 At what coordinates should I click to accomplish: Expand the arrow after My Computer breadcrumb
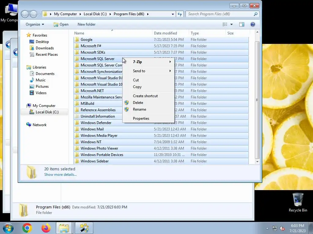tap(80, 14)
